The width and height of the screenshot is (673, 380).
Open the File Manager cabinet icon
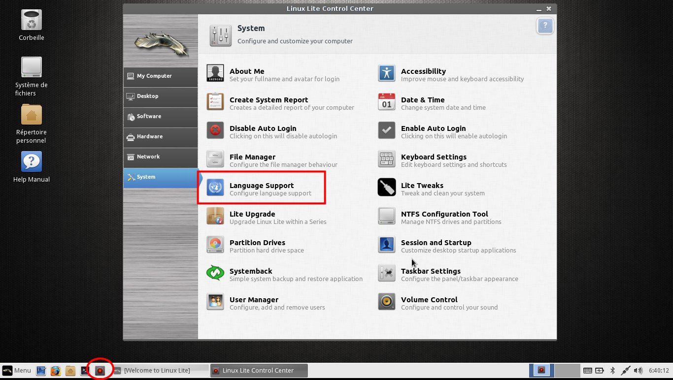tap(215, 159)
